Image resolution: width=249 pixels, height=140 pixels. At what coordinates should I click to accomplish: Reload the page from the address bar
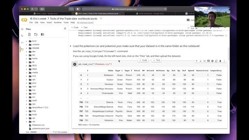coord(165,9)
